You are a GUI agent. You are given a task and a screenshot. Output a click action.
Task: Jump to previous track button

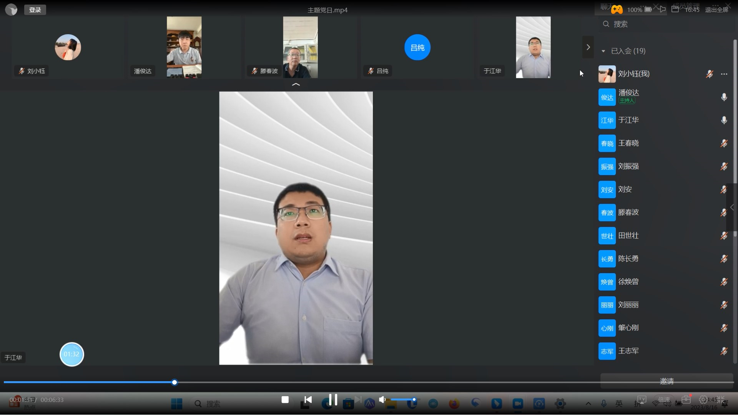(x=308, y=400)
